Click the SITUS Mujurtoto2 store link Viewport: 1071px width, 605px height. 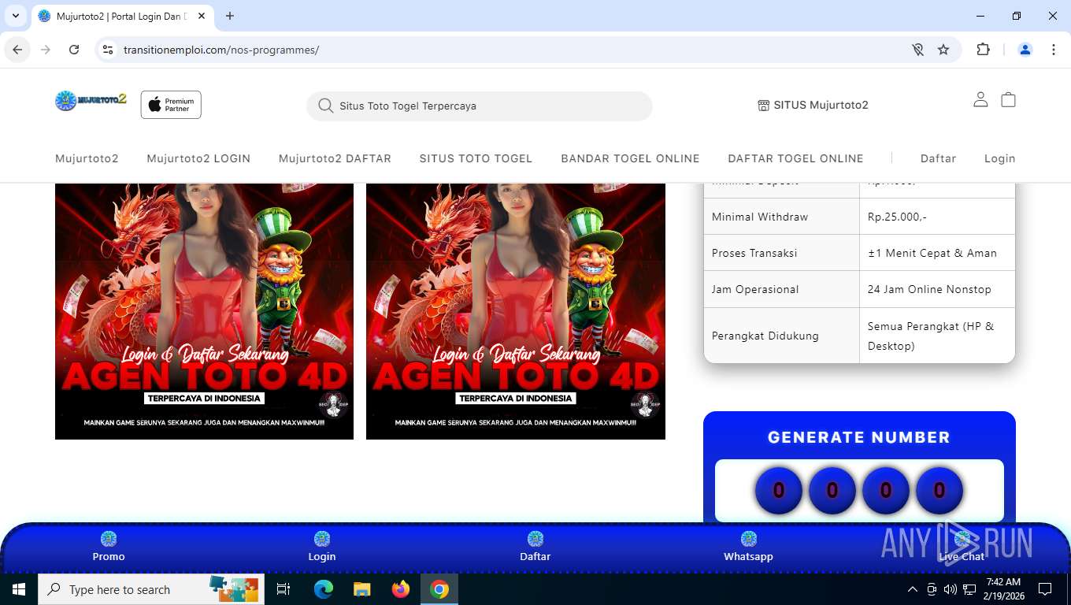coord(813,105)
